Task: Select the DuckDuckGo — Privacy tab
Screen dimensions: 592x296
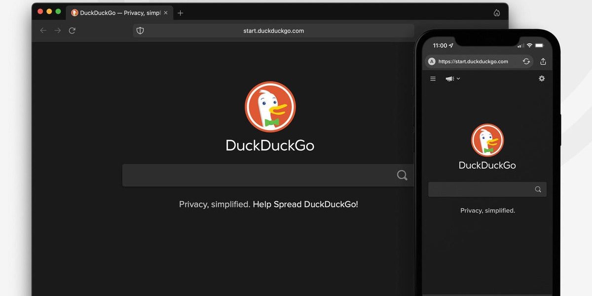Action: point(118,13)
